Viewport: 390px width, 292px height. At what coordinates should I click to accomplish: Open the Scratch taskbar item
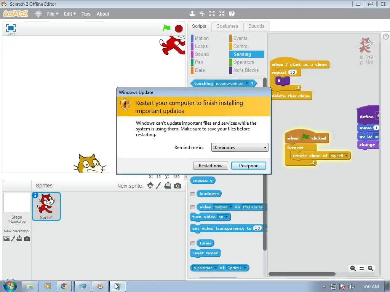100,286
